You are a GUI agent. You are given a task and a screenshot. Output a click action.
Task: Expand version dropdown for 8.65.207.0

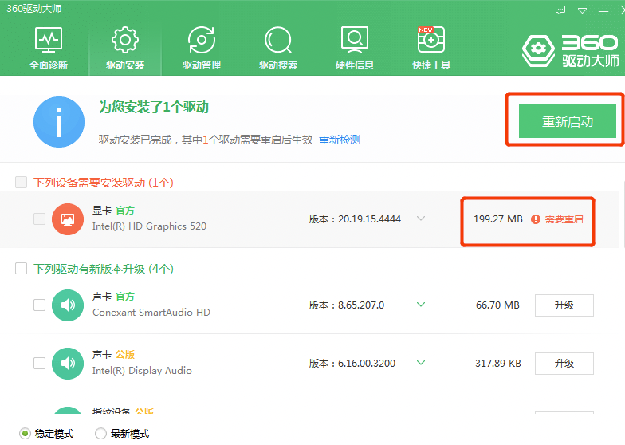tap(421, 305)
